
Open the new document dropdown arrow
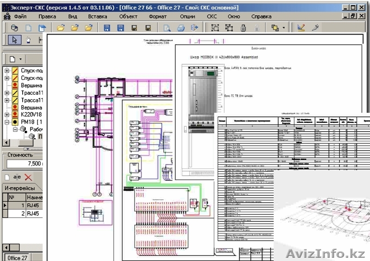point(20,59)
